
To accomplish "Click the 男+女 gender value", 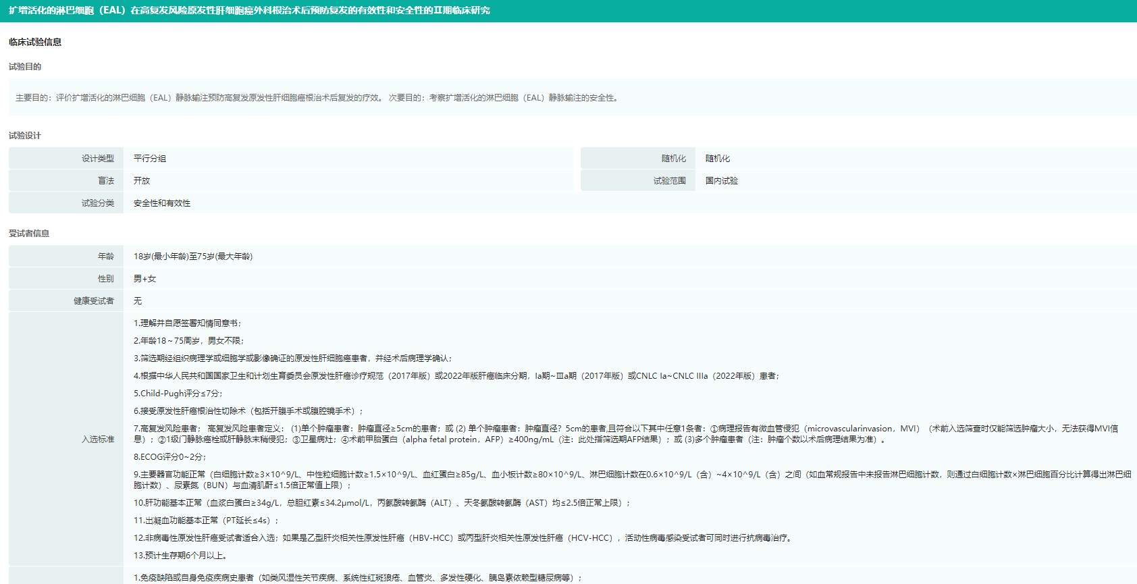I will coord(144,279).
